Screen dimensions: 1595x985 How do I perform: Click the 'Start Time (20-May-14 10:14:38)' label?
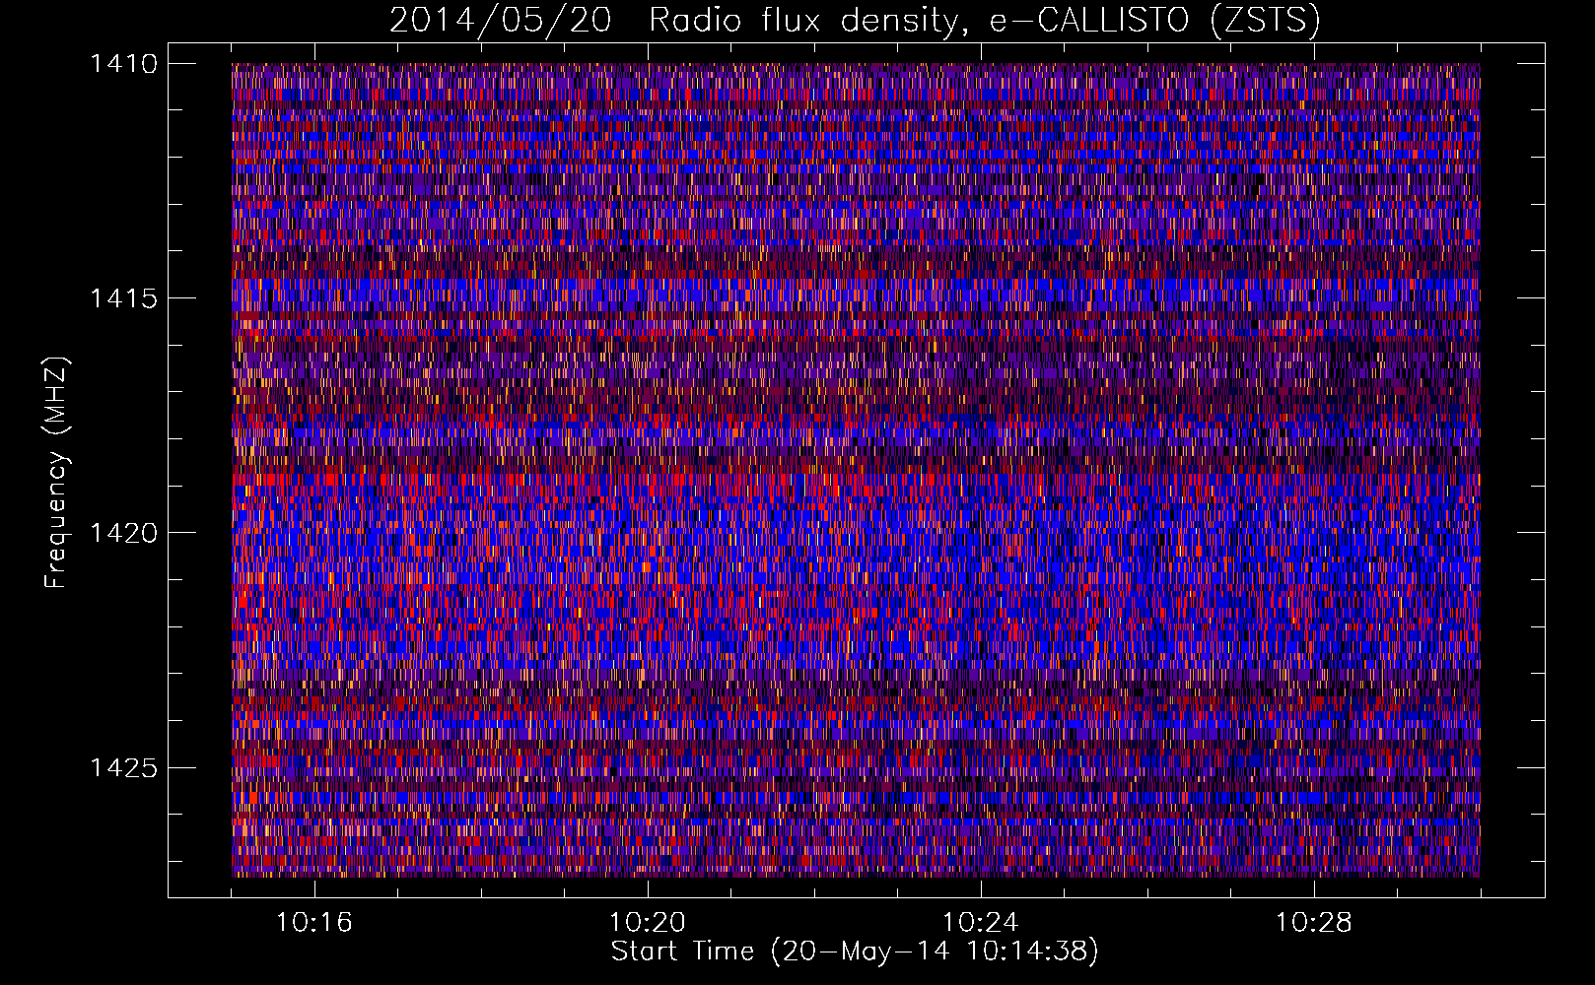[x=855, y=952]
